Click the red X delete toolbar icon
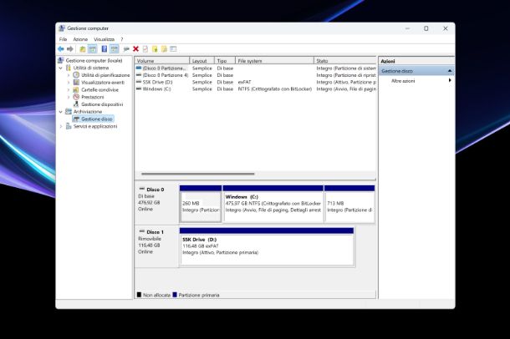 [135, 49]
